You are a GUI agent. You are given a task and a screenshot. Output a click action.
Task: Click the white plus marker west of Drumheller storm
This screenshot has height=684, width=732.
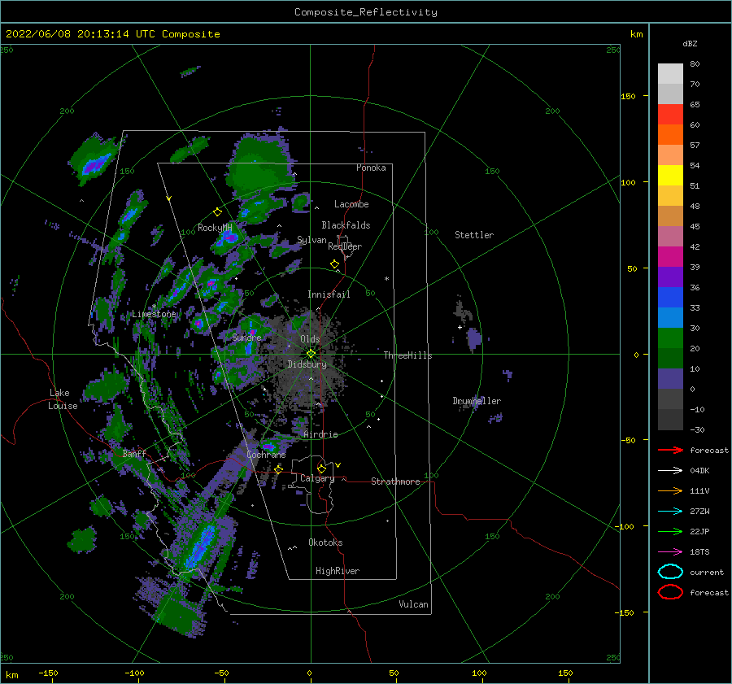point(460,327)
